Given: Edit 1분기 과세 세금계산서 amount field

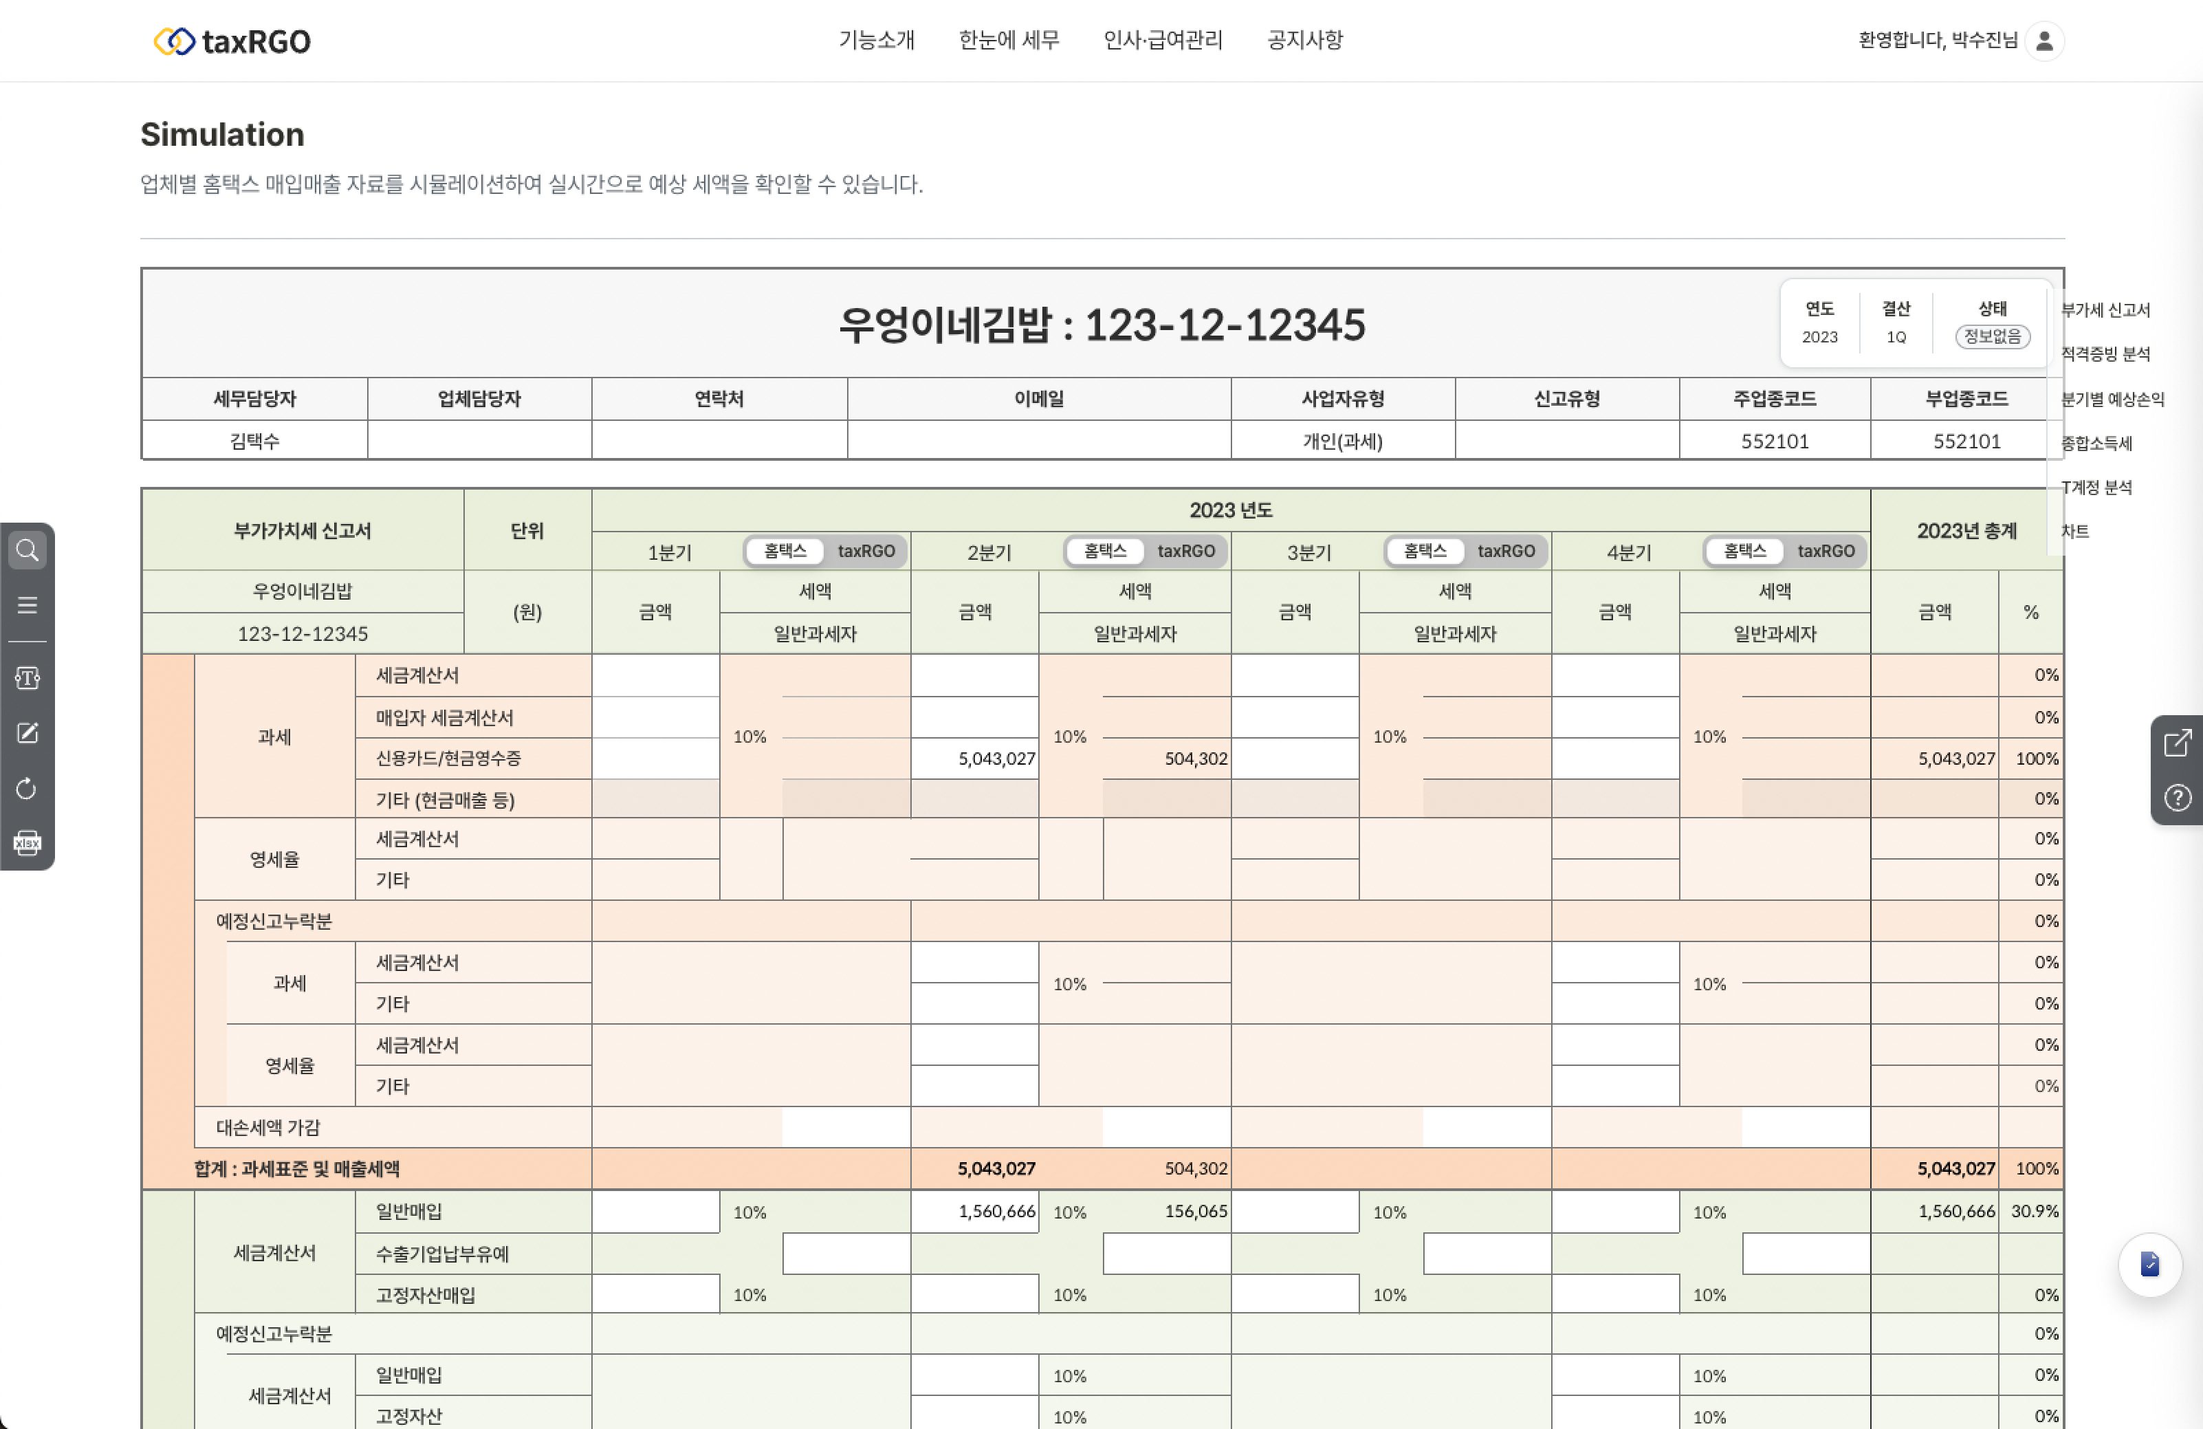Looking at the screenshot, I should click(x=655, y=675).
